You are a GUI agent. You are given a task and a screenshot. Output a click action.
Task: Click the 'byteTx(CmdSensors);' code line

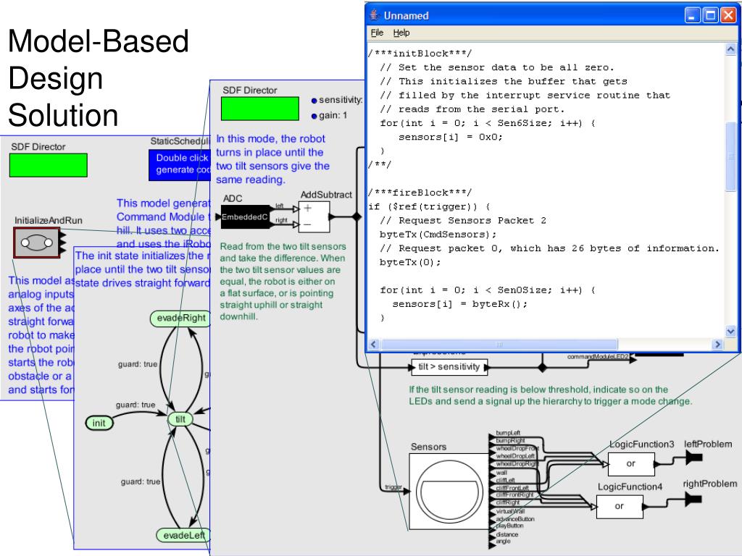(438, 234)
